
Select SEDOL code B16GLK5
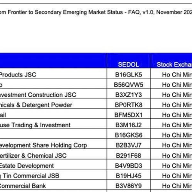pyautogui.click(x=128, y=75)
